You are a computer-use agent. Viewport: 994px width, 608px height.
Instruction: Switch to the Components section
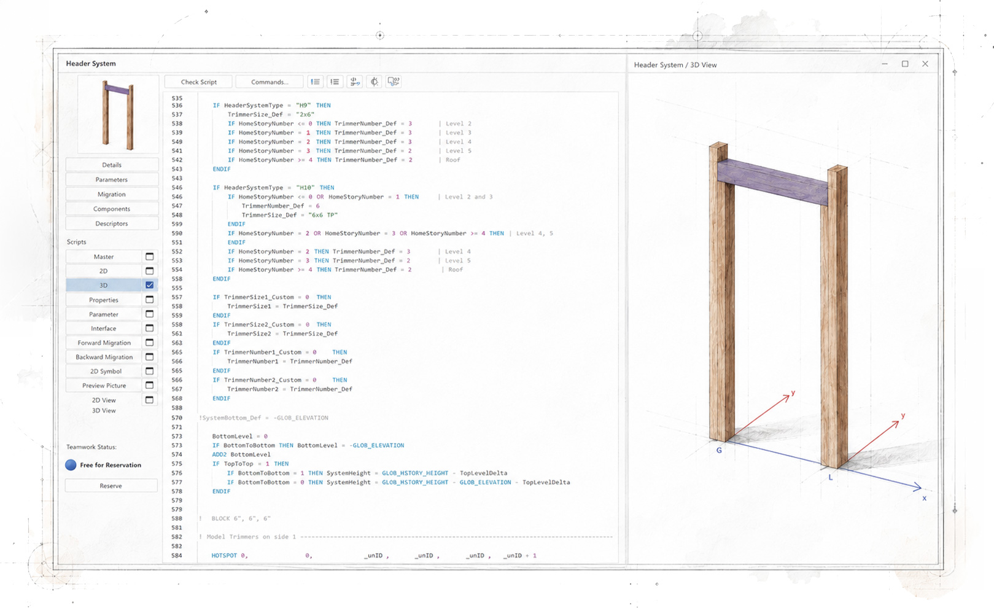[x=112, y=209]
